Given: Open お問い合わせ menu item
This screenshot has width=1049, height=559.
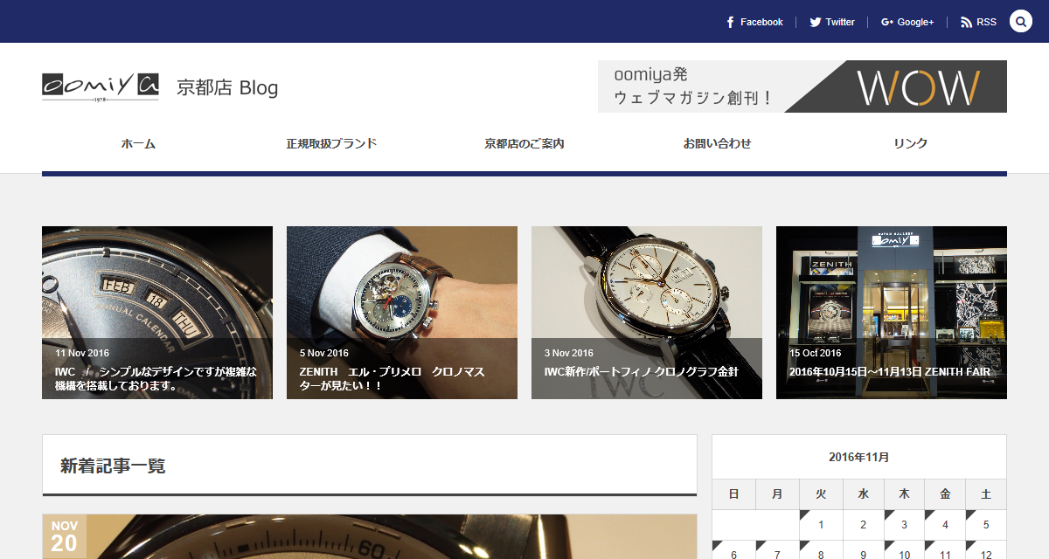Looking at the screenshot, I should click(717, 143).
